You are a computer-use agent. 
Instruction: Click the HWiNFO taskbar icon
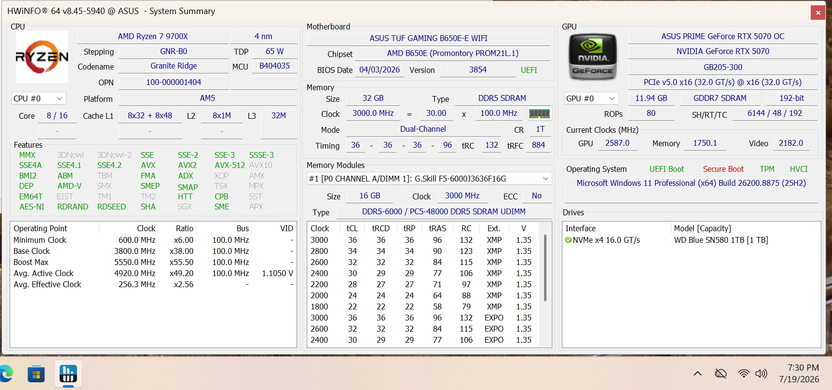(x=68, y=374)
